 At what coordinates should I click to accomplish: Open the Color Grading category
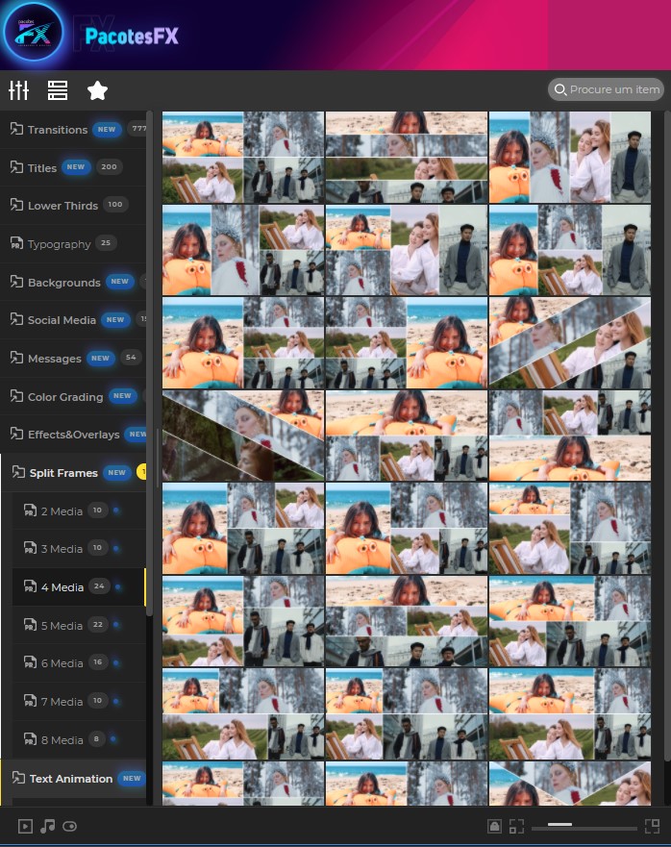click(x=64, y=397)
